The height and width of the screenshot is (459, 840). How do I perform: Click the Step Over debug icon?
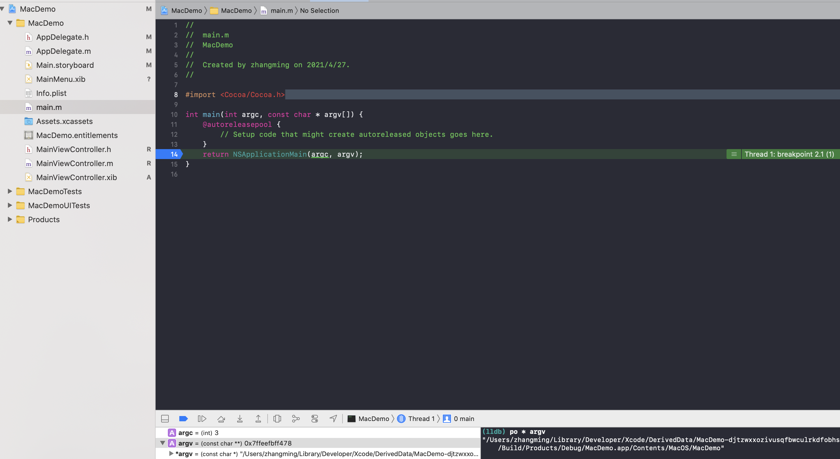coord(221,419)
